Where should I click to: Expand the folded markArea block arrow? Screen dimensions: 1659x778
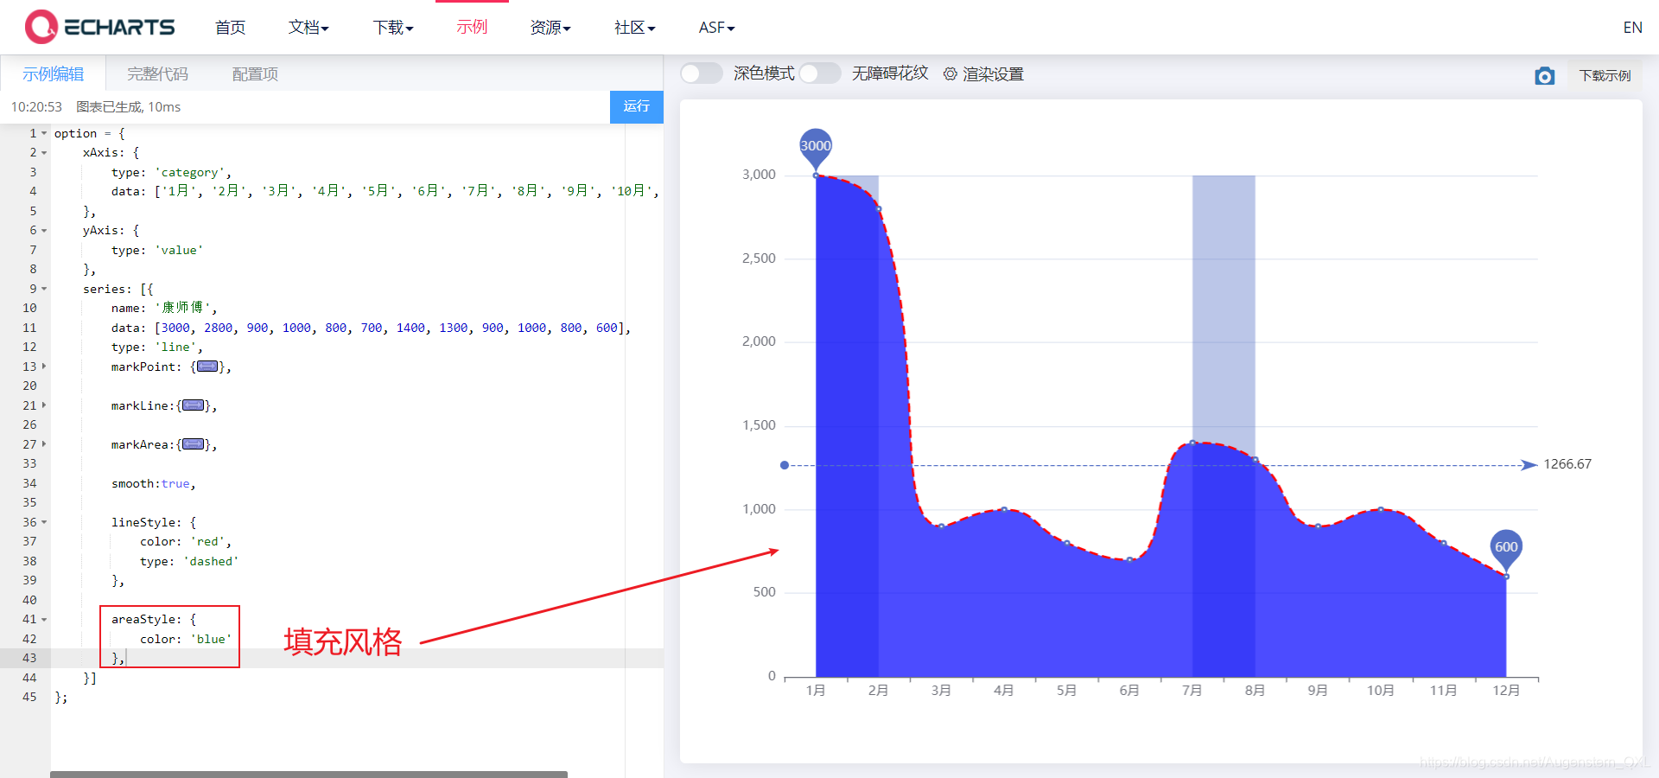coord(44,444)
